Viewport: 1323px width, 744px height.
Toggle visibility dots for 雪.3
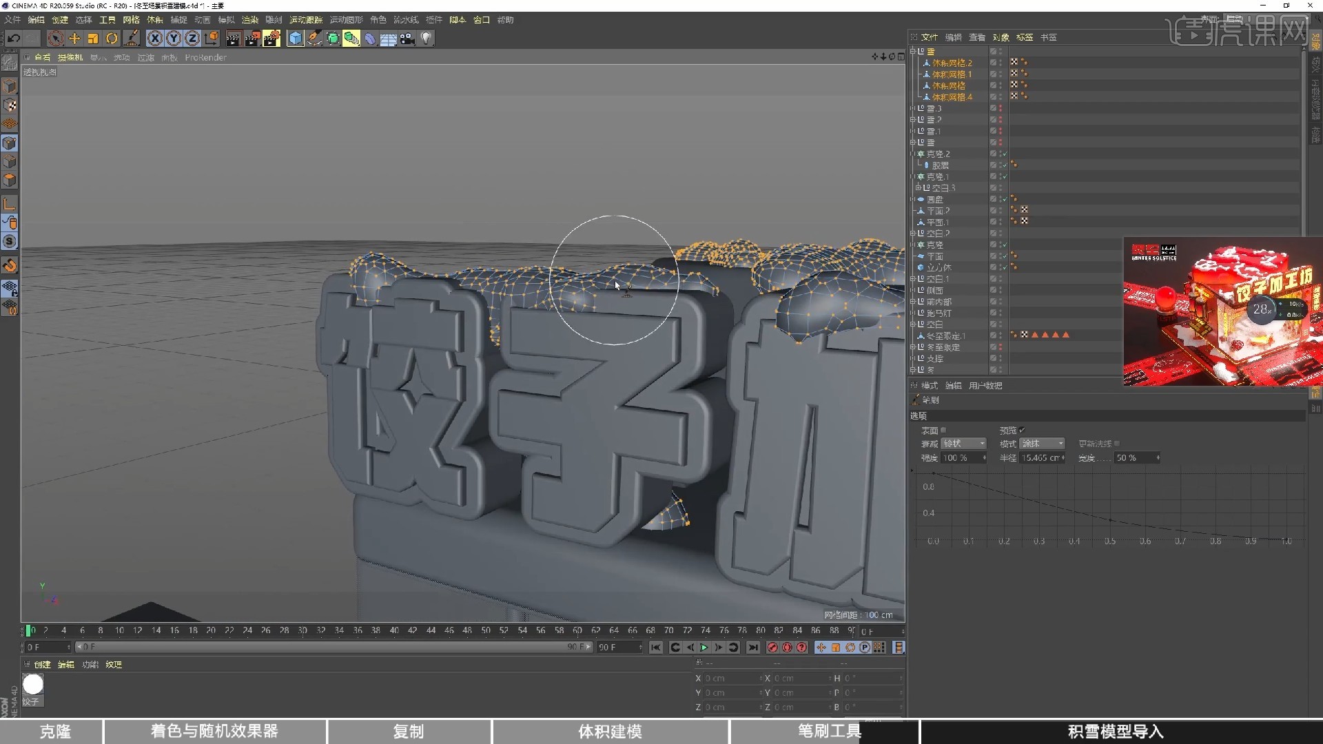point(1001,109)
